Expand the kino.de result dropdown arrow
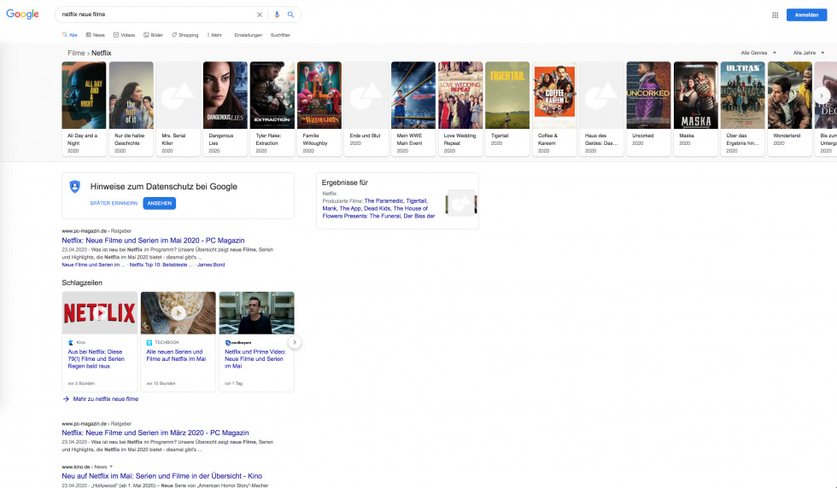This screenshot has width=837, height=488. [111, 467]
